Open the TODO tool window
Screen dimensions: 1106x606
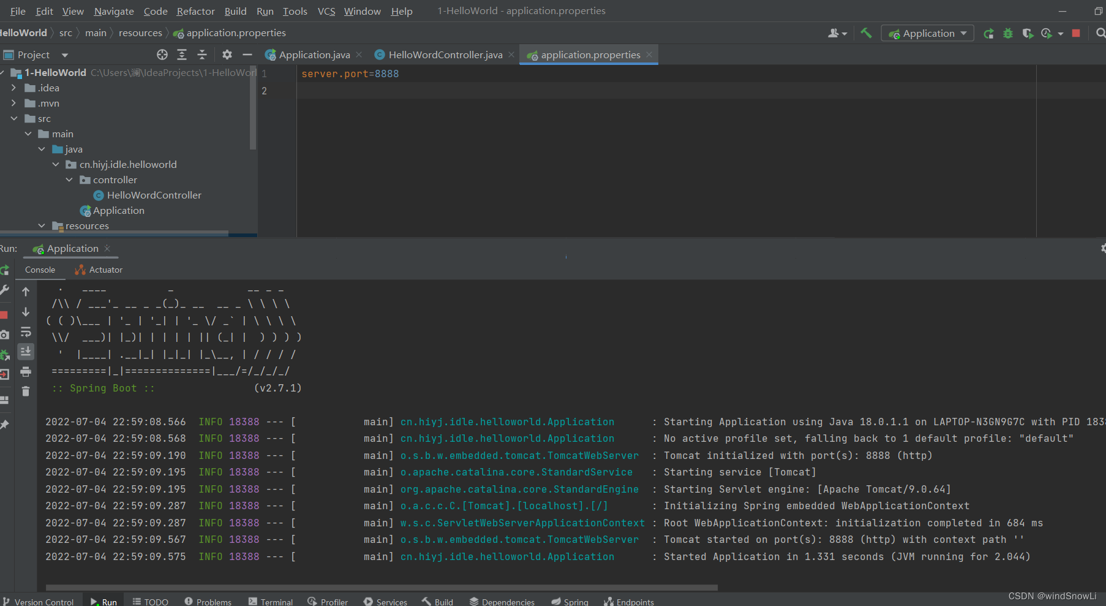(150, 602)
